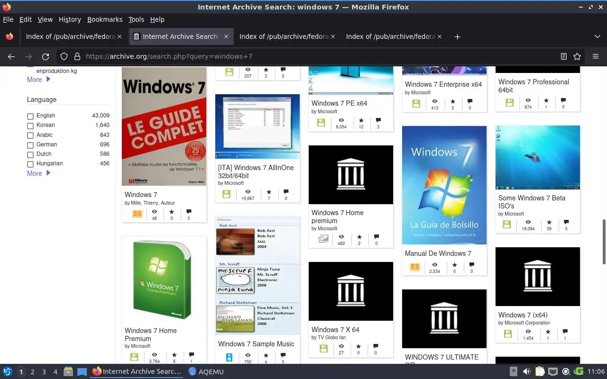This screenshot has width=607, height=379.
Task: Click the reviews bubble under Windows 7 PE x64
Action: tap(378, 120)
